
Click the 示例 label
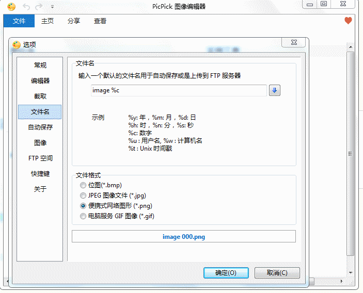(x=98, y=118)
